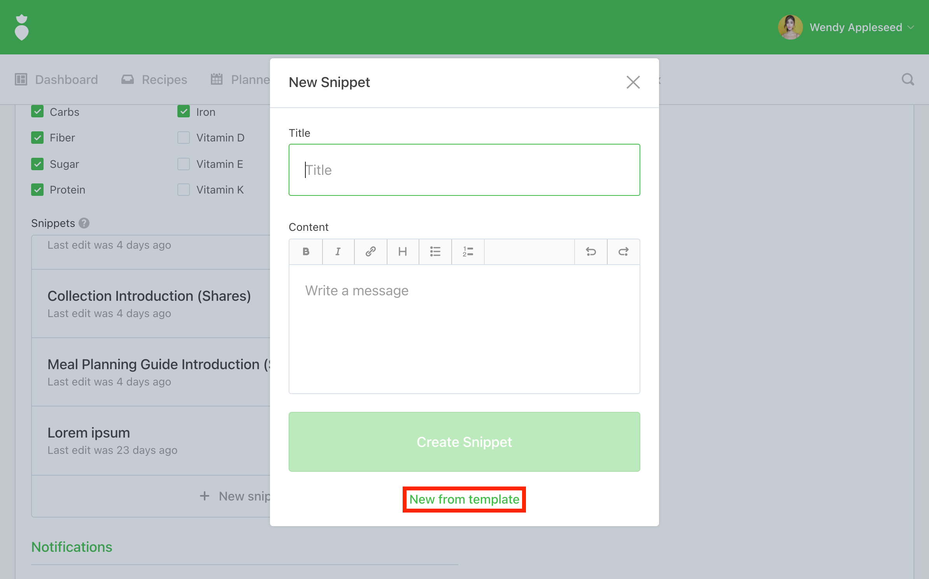Uncheck the Fiber checkbox
The height and width of the screenshot is (579, 929).
(37, 138)
